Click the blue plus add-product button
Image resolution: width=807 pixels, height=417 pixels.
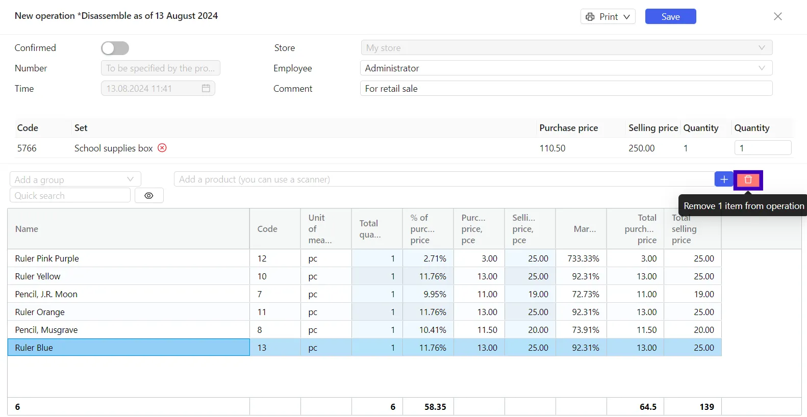click(x=724, y=179)
